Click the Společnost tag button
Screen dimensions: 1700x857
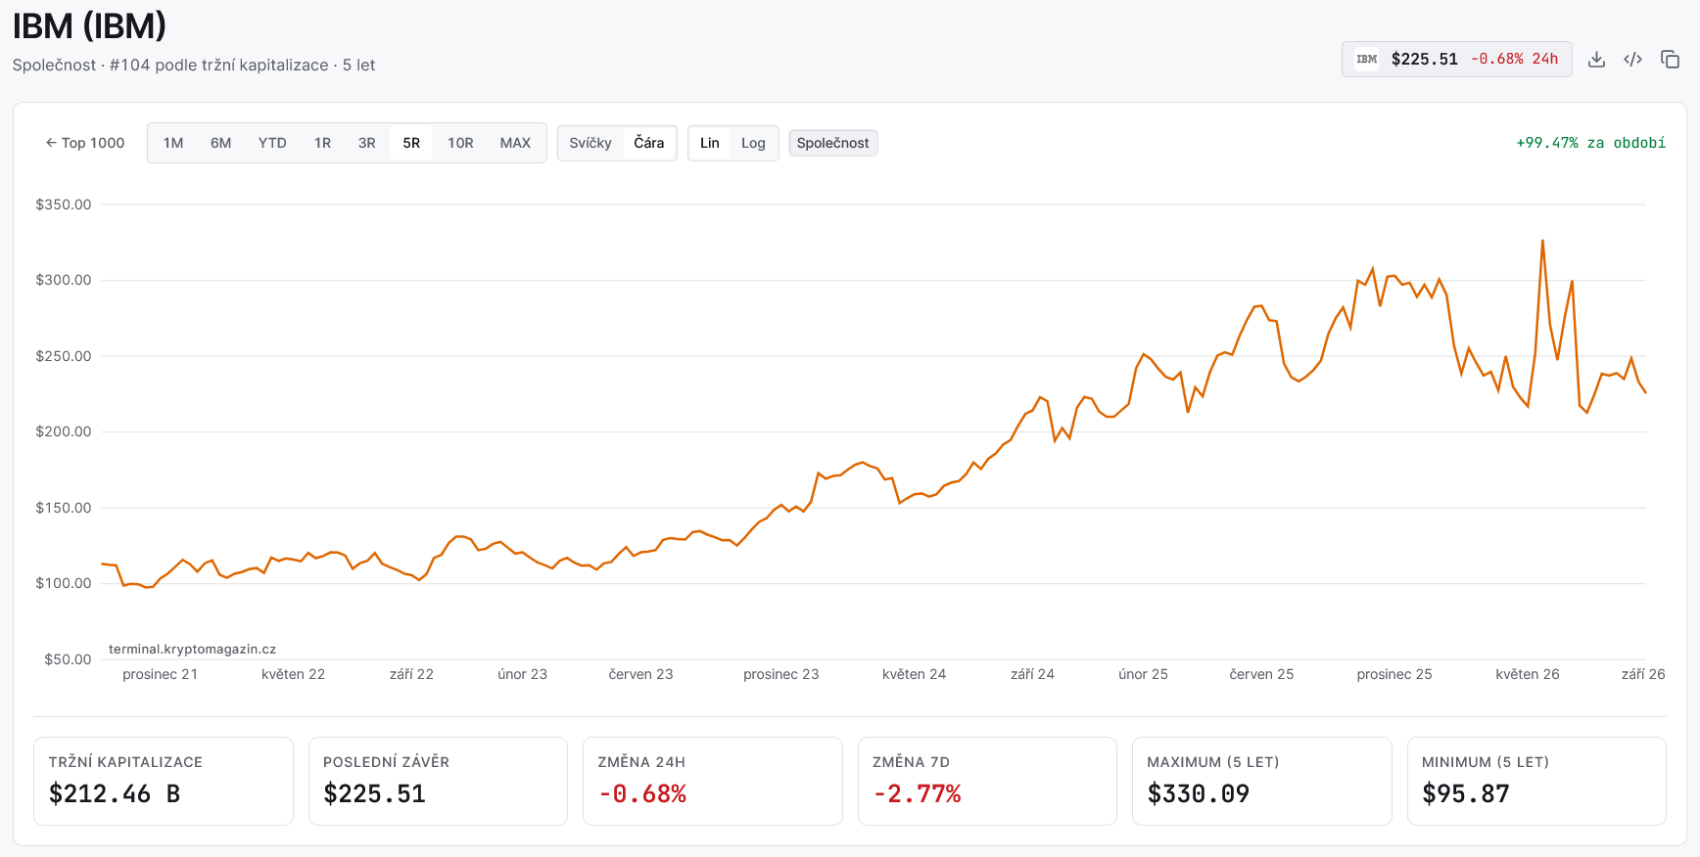pyautogui.click(x=833, y=143)
